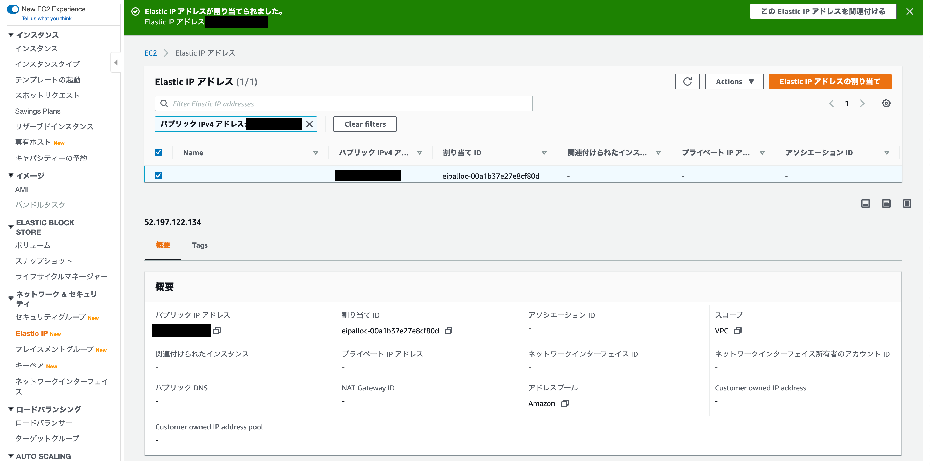Click the Clear filters button
The image size is (930, 472).
365,124
